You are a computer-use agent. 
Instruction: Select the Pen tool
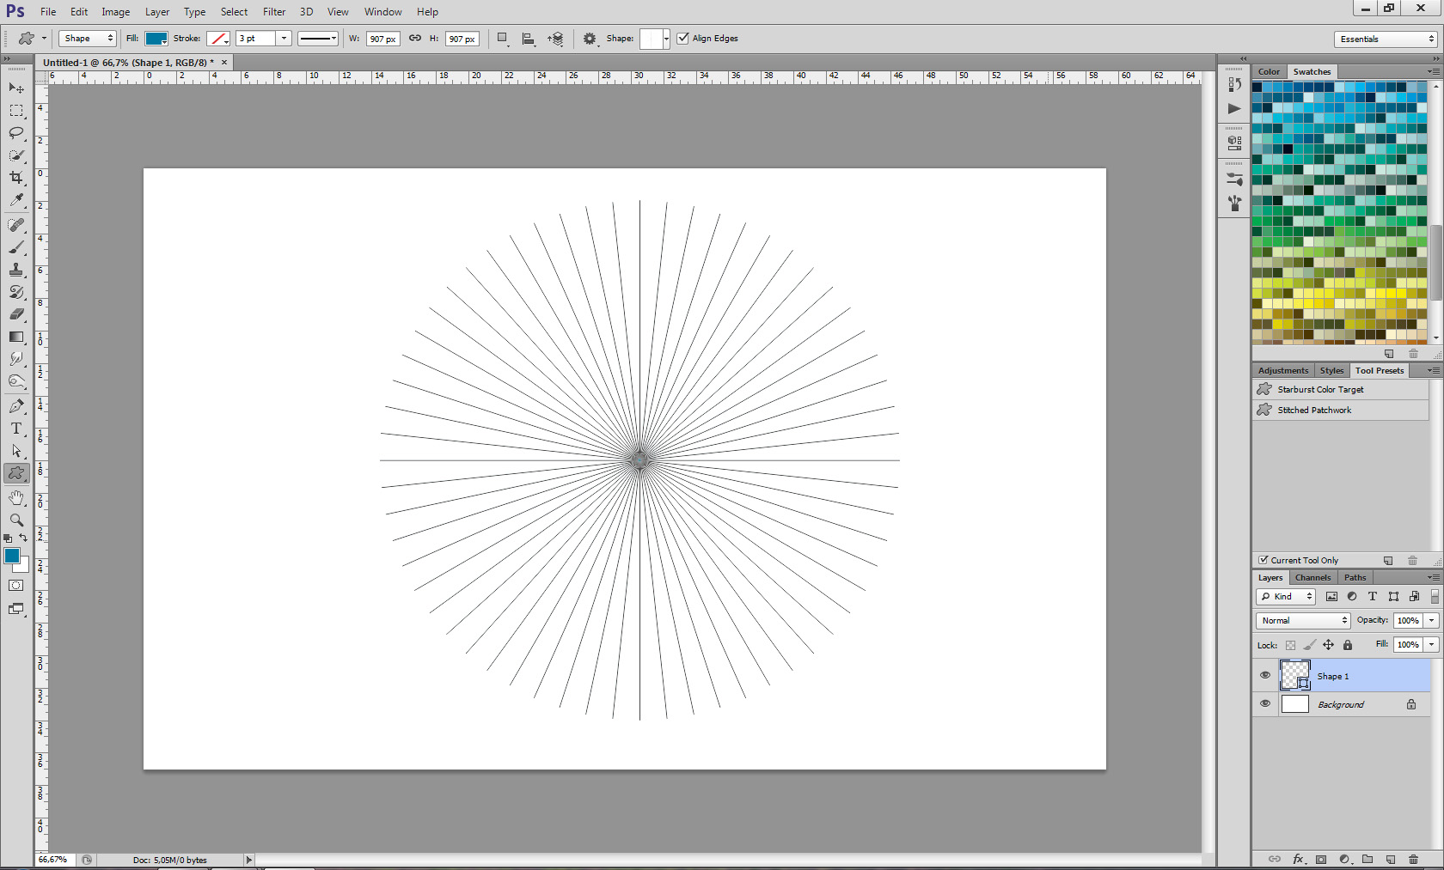pyautogui.click(x=16, y=406)
